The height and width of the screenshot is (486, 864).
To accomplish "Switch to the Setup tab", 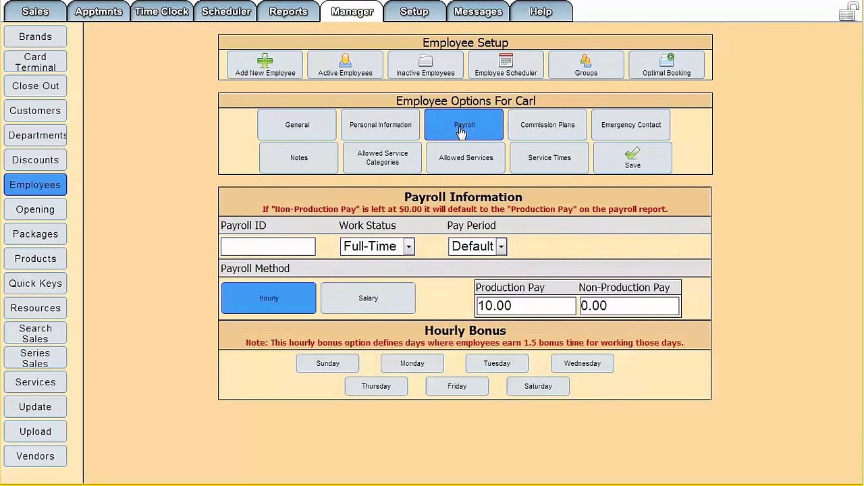I will point(414,11).
